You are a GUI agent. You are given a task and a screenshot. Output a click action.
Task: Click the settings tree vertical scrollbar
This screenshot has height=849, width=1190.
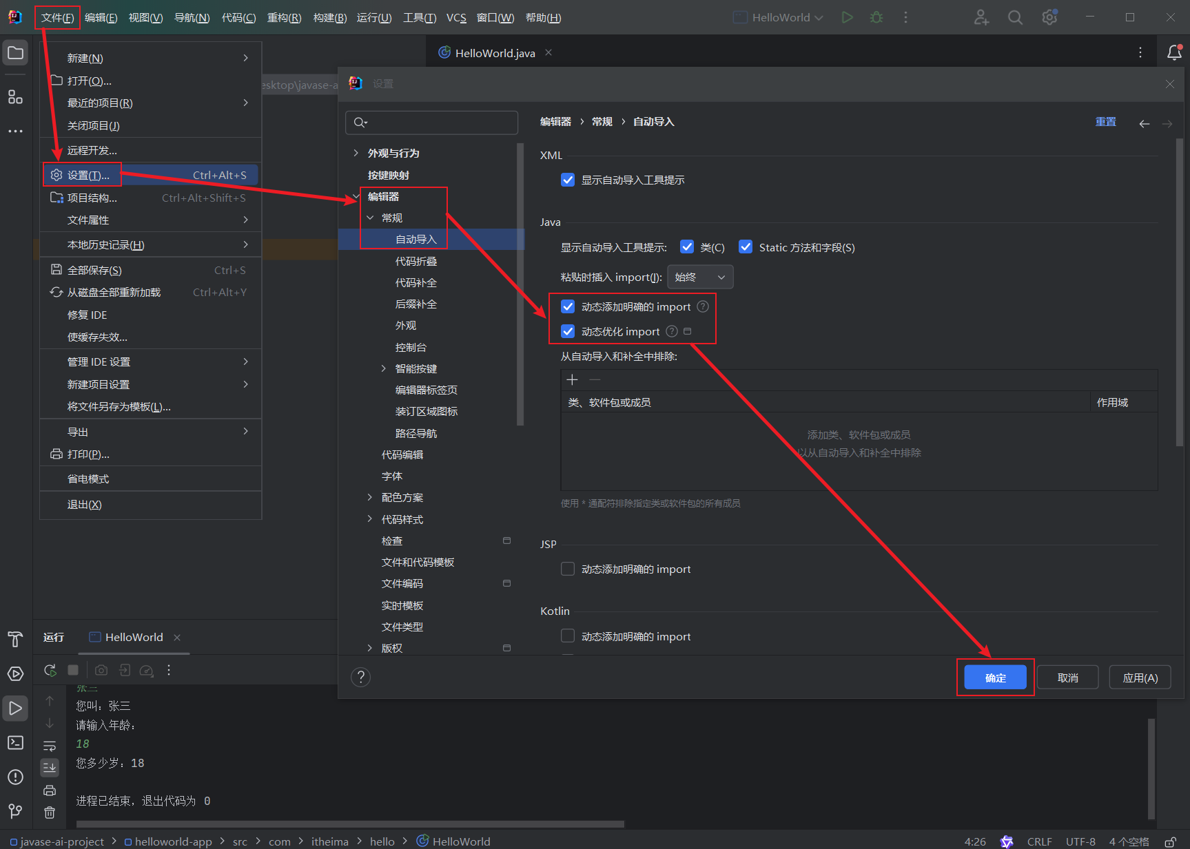(520, 284)
